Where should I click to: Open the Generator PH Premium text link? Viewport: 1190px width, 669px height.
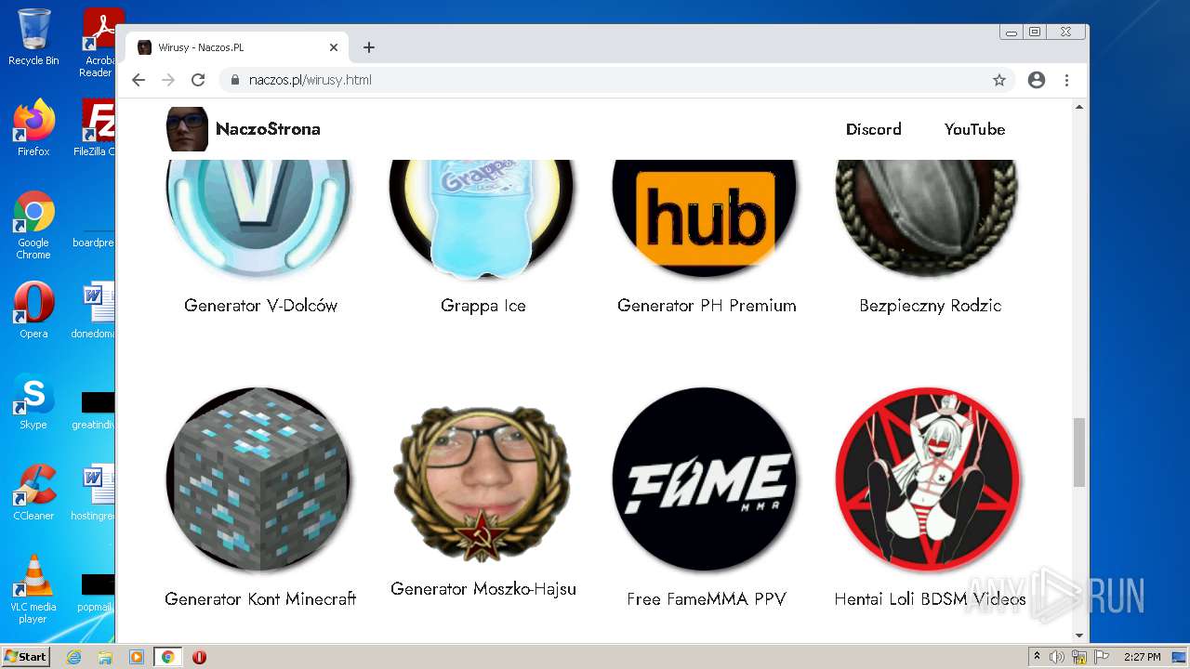point(707,306)
